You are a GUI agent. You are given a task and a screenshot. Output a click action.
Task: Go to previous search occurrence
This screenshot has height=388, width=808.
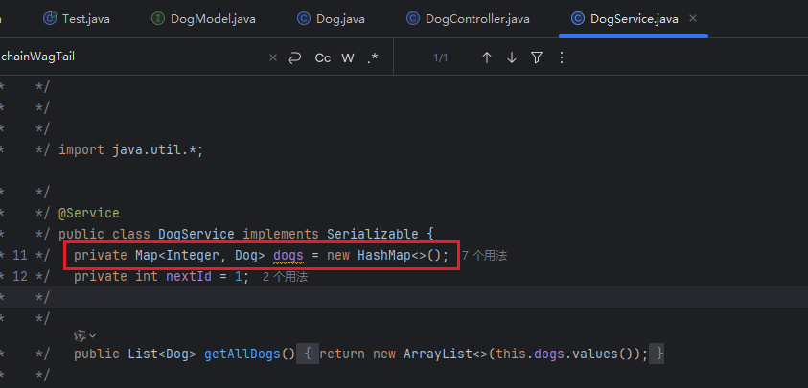pyautogui.click(x=487, y=57)
